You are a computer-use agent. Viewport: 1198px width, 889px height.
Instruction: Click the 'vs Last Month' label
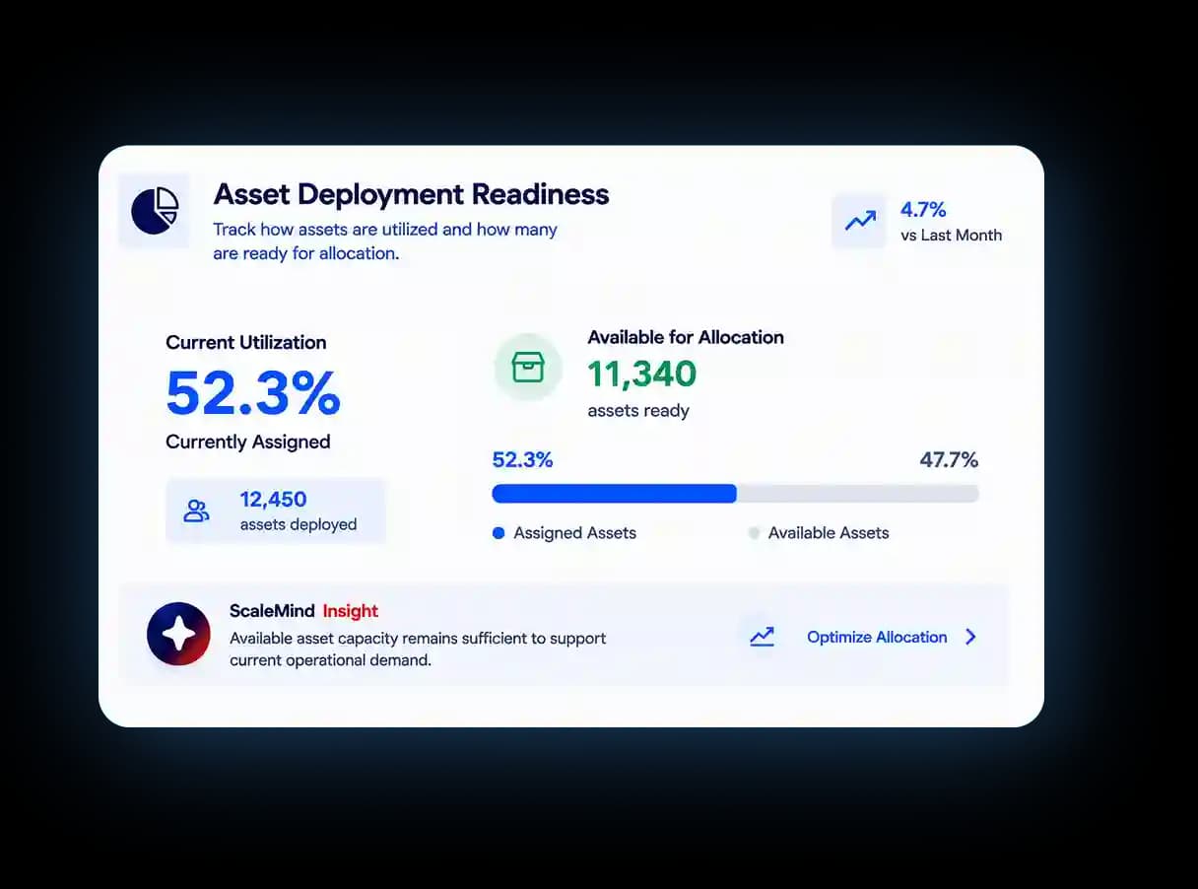(x=952, y=236)
